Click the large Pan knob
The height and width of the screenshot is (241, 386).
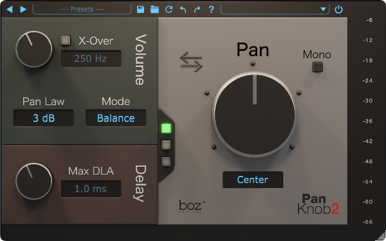[x=254, y=115]
